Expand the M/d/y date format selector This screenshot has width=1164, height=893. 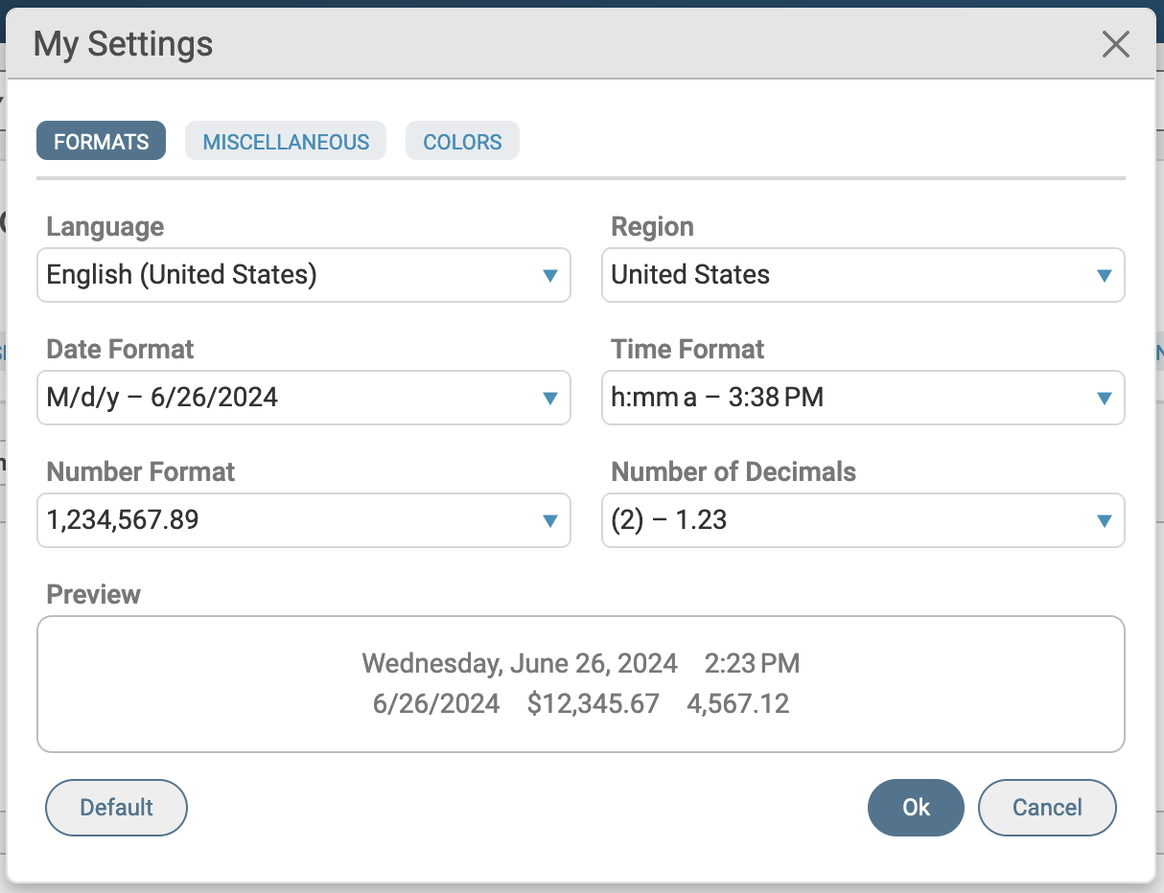pyautogui.click(x=288, y=399)
